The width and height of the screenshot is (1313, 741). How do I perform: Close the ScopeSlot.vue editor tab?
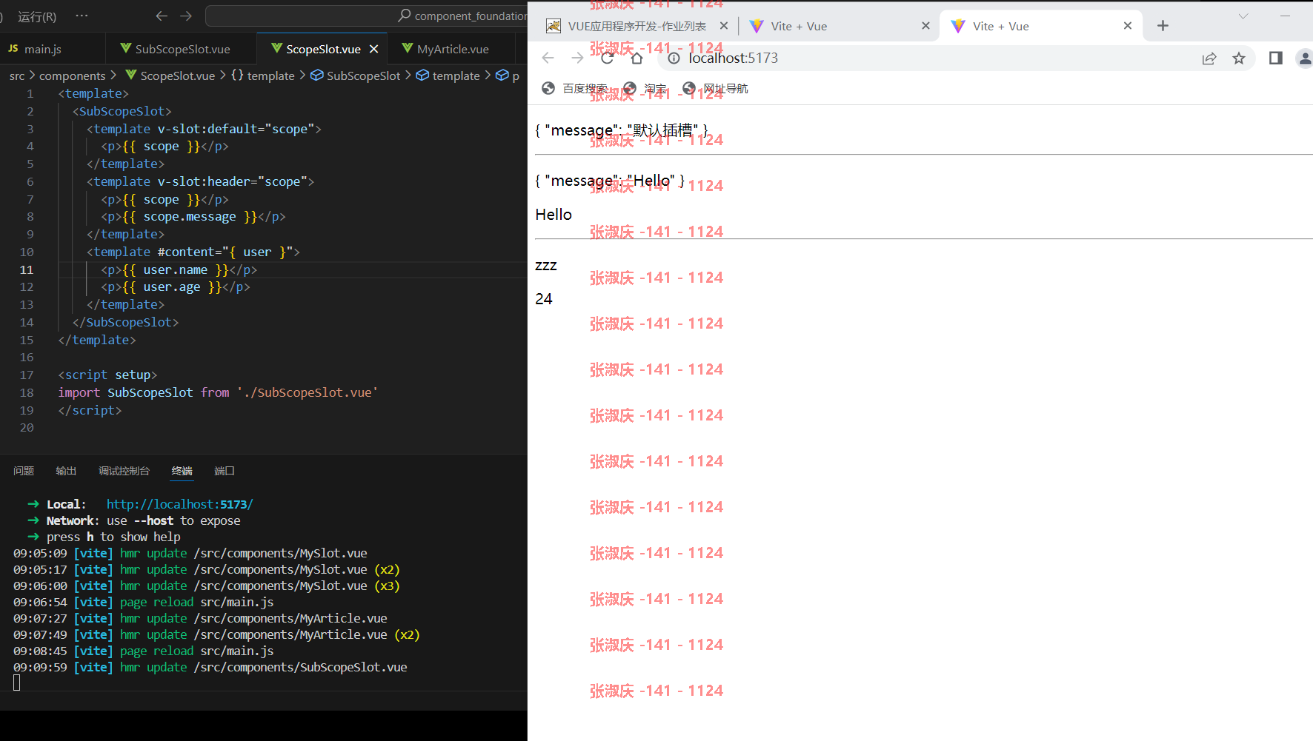(x=374, y=49)
